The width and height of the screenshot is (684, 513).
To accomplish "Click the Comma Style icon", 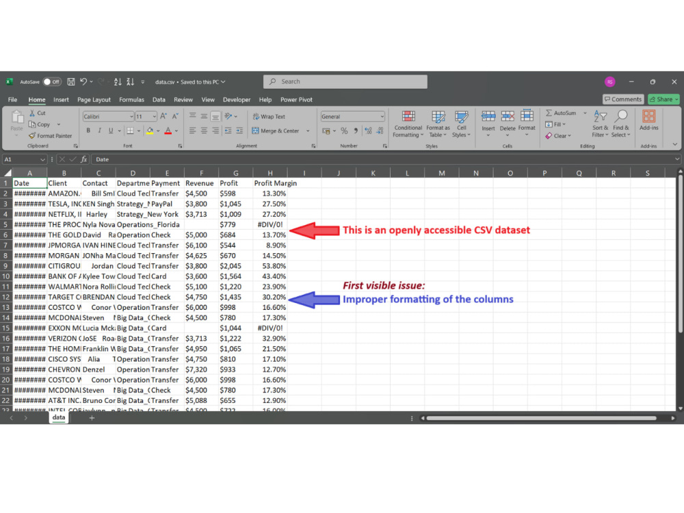I will pyautogui.click(x=356, y=131).
